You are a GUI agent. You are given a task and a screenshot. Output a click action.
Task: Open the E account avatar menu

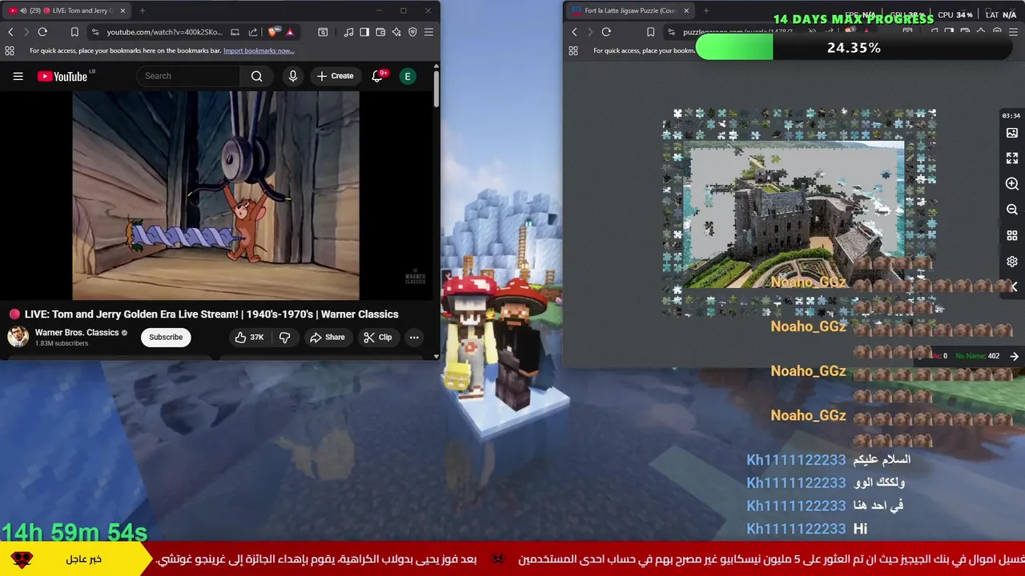pos(408,76)
